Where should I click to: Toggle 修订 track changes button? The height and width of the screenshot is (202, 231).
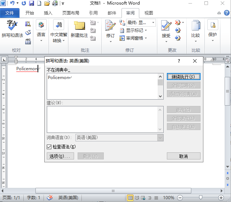click(110, 26)
